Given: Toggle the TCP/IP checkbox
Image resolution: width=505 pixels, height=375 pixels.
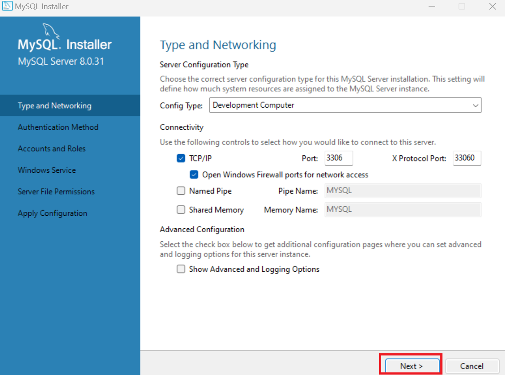Looking at the screenshot, I should 181,158.
